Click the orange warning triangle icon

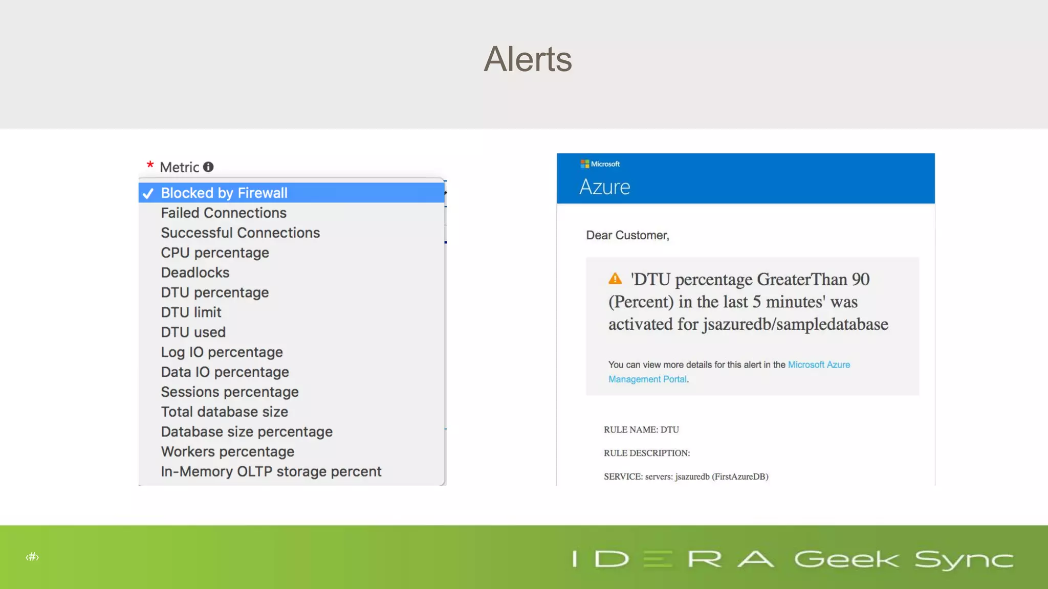(x=615, y=279)
